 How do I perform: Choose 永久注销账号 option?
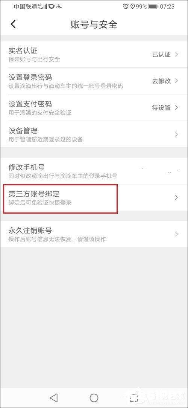pos(94,234)
